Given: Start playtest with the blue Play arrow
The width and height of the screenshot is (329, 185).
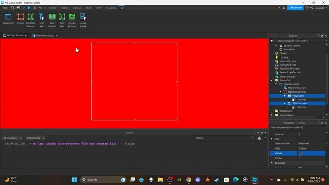Looking at the screenshot, I should click(29, 8).
